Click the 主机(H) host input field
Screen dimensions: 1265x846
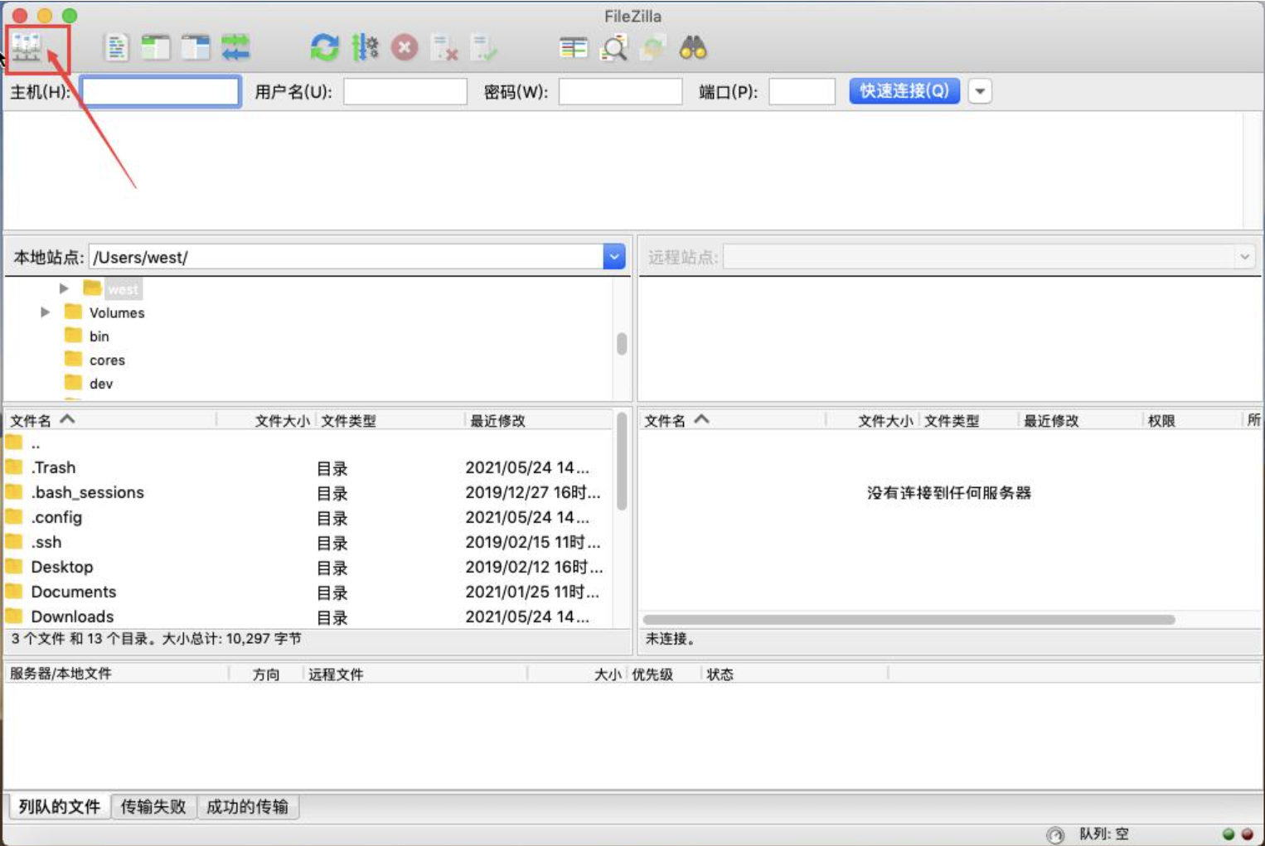click(x=161, y=91)
